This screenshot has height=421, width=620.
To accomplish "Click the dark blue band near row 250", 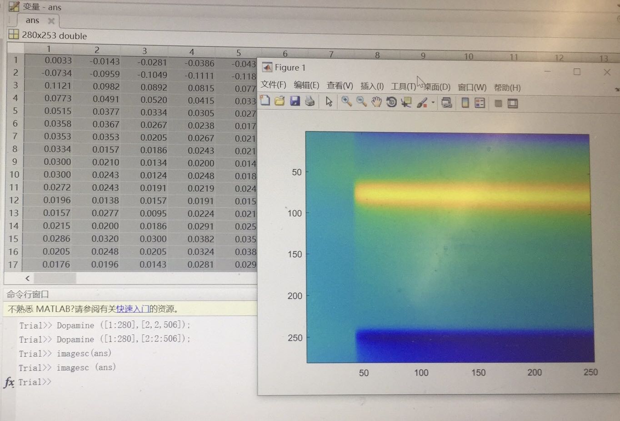I will click(x=475, y=346).
